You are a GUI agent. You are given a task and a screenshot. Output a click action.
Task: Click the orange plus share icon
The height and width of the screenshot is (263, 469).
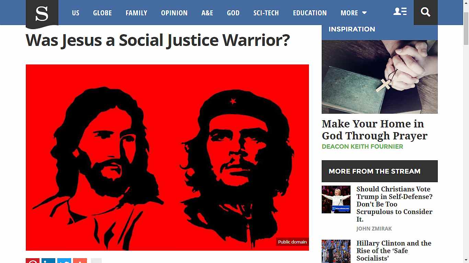(x=80, y=261)
